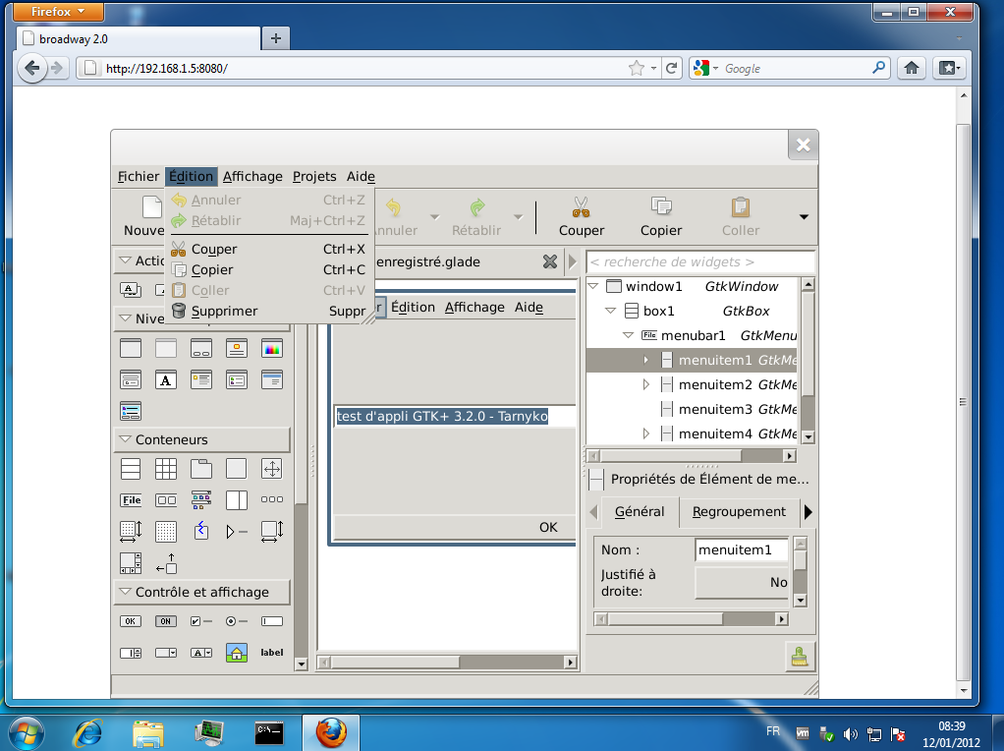Select the Label widget in palette
The image size is (1004, 751).
pos(272,653)
